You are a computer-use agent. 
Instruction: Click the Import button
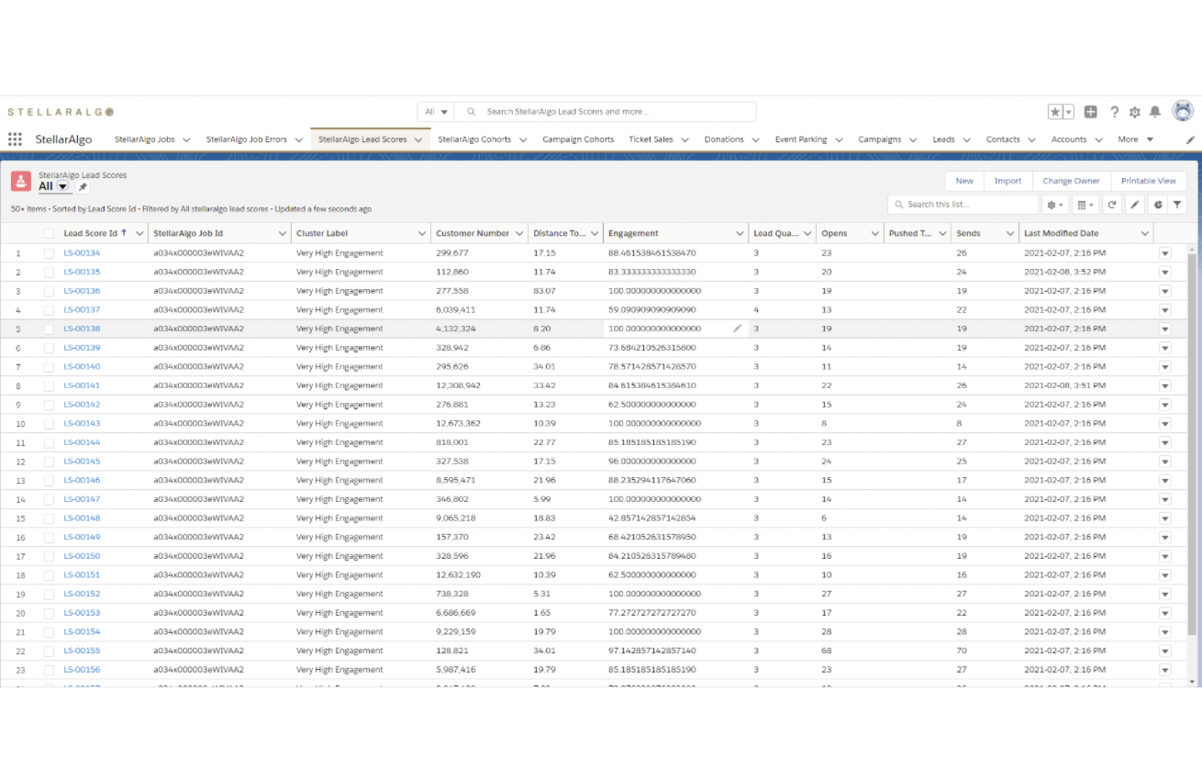click(x=1007, y=181)
